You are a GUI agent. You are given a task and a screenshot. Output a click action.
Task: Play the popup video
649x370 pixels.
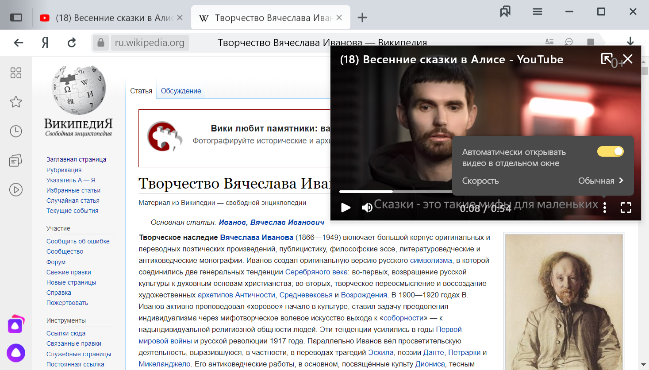pyautogui.click(x=346, y=208)
